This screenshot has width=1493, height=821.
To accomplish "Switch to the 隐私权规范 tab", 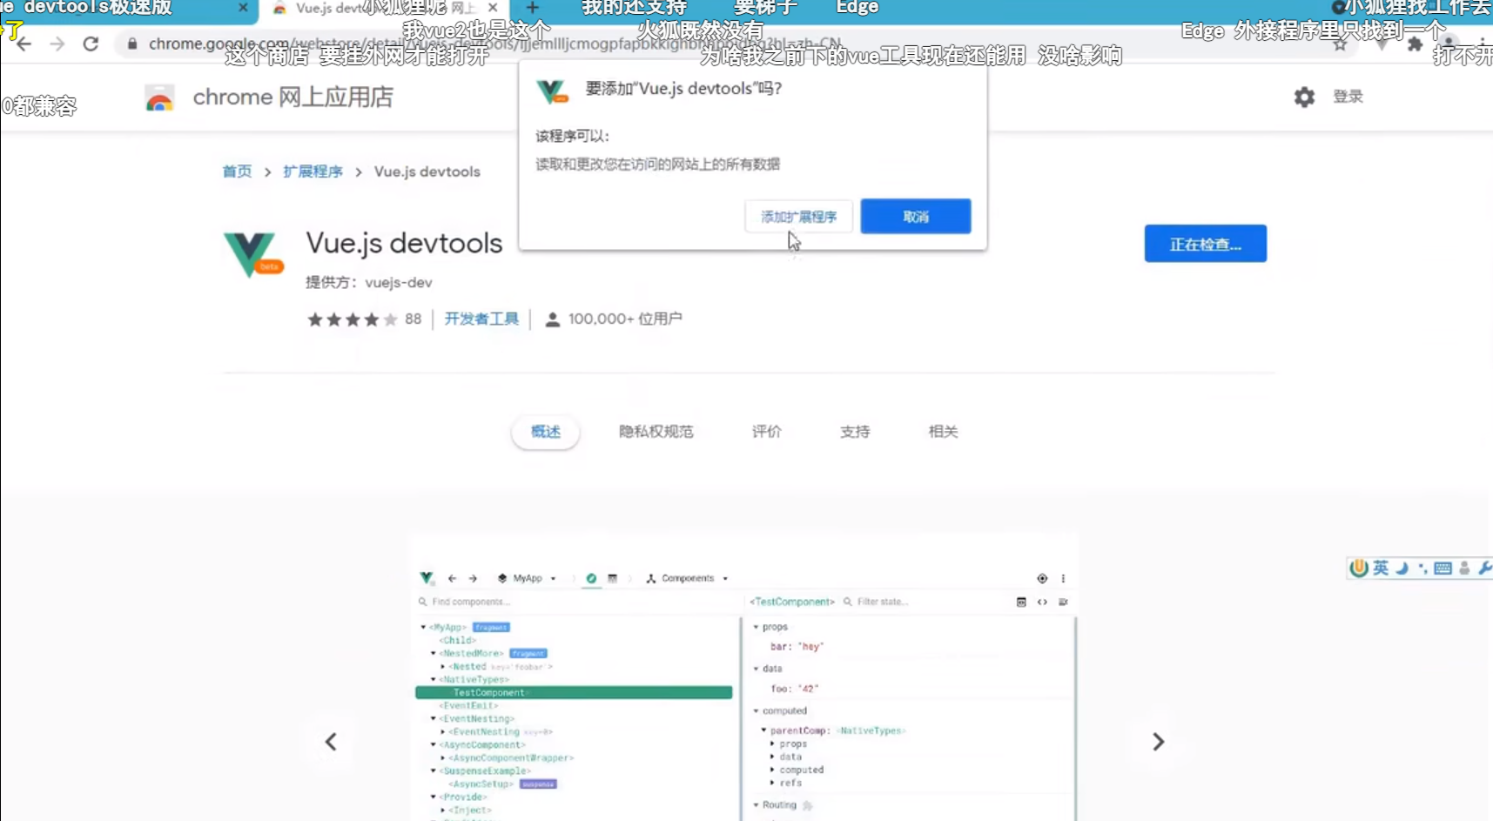I will 656,432.
